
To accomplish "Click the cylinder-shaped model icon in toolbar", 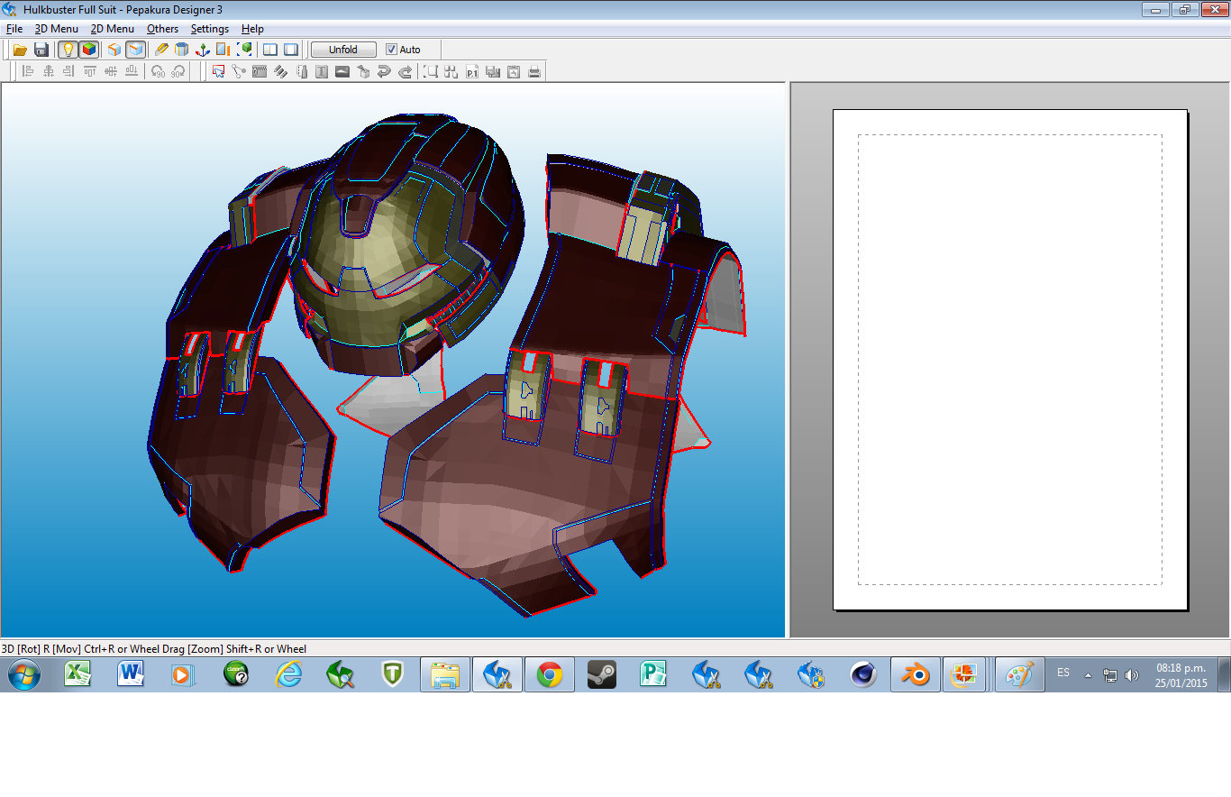I will pyautogui.click(x=182, y=50).
